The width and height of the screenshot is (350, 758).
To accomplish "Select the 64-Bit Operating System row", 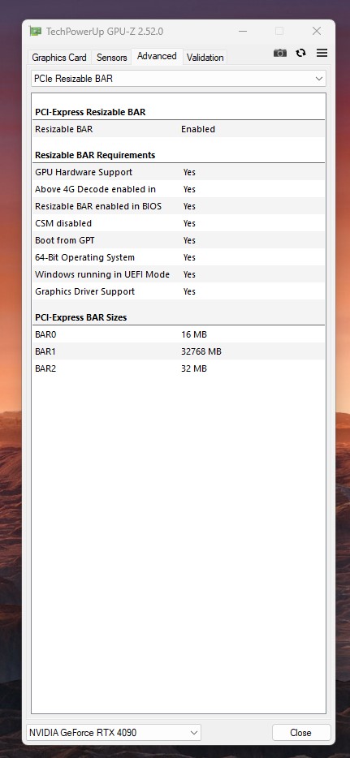I will click(x=179, y=257).
